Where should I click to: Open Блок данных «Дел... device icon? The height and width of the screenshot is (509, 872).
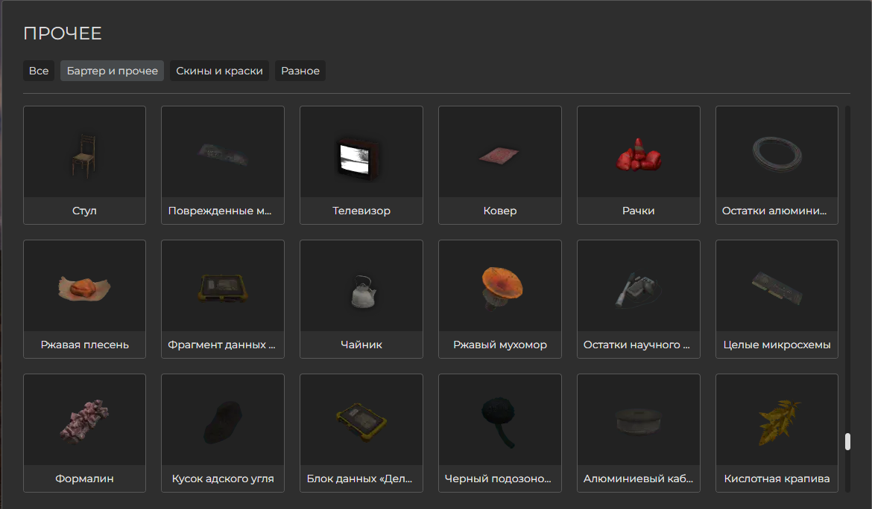point(361,423)
